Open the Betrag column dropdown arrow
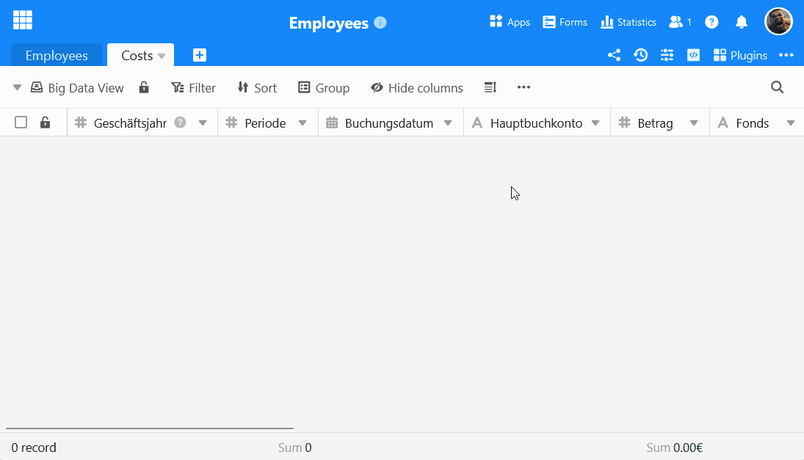The height and width of the screenshot is (460, 804). click(x=693, y=123)
